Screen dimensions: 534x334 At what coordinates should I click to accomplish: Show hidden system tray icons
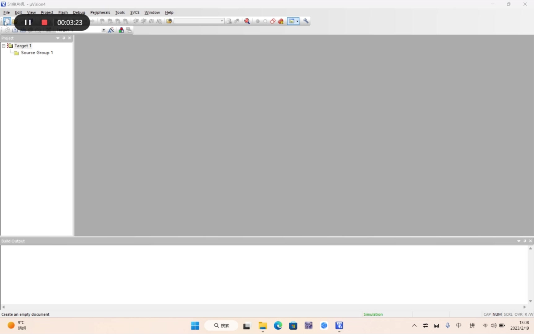click(414, 325)
